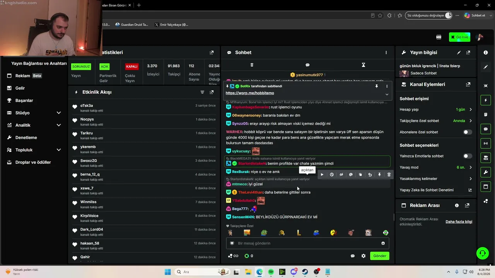Screen dimensions: 495x278
Task: Click the green Go live button
Action: pyautogui.click(x=459, y=37)
